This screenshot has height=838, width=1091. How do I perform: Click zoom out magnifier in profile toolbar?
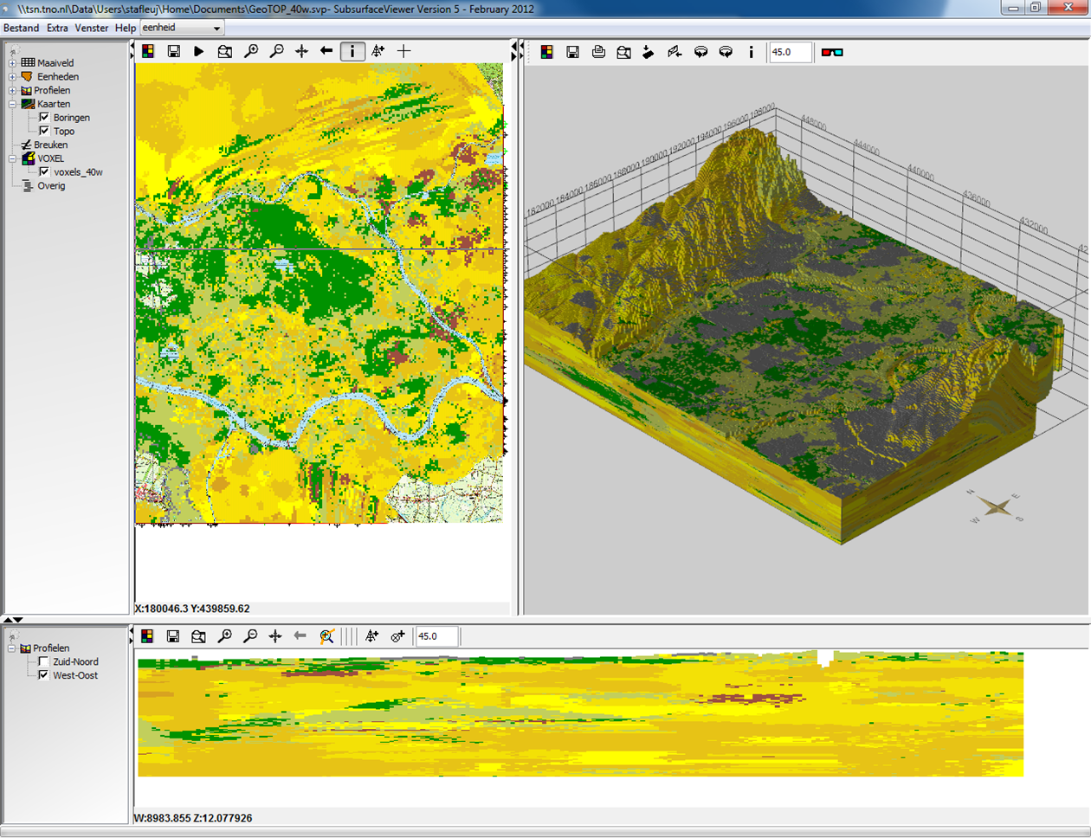[250, 636]
